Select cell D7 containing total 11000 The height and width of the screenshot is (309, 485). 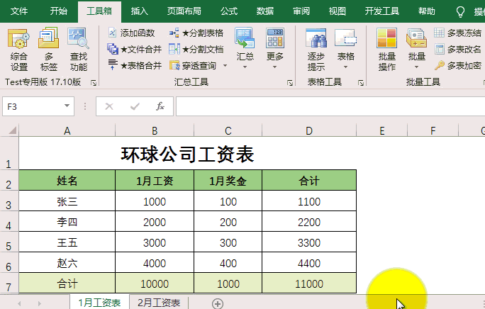309,283
